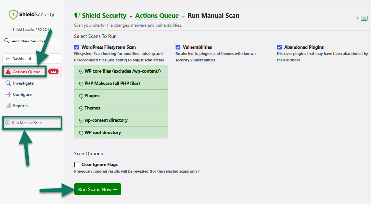Go to Dashboard in sidebar
The image size is (371, 204).
(x=32, y=58)
